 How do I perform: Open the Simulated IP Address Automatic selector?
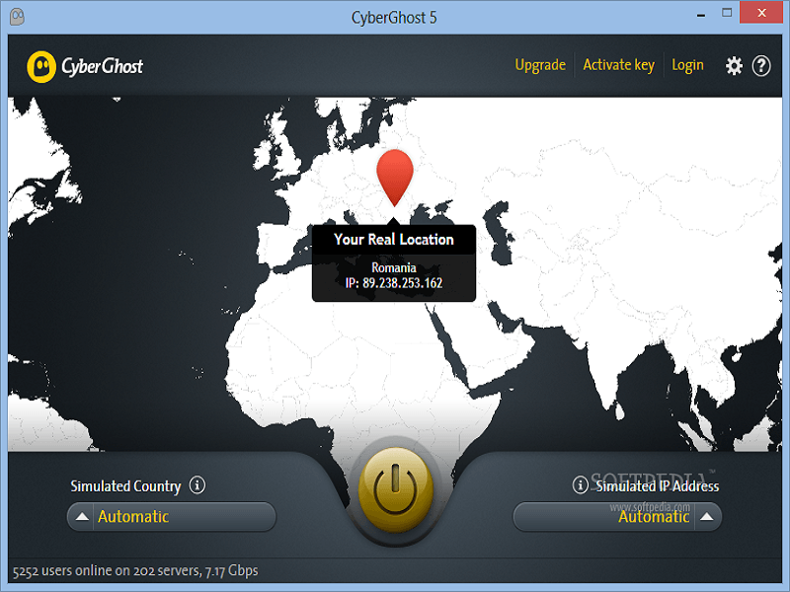point(617,516)
